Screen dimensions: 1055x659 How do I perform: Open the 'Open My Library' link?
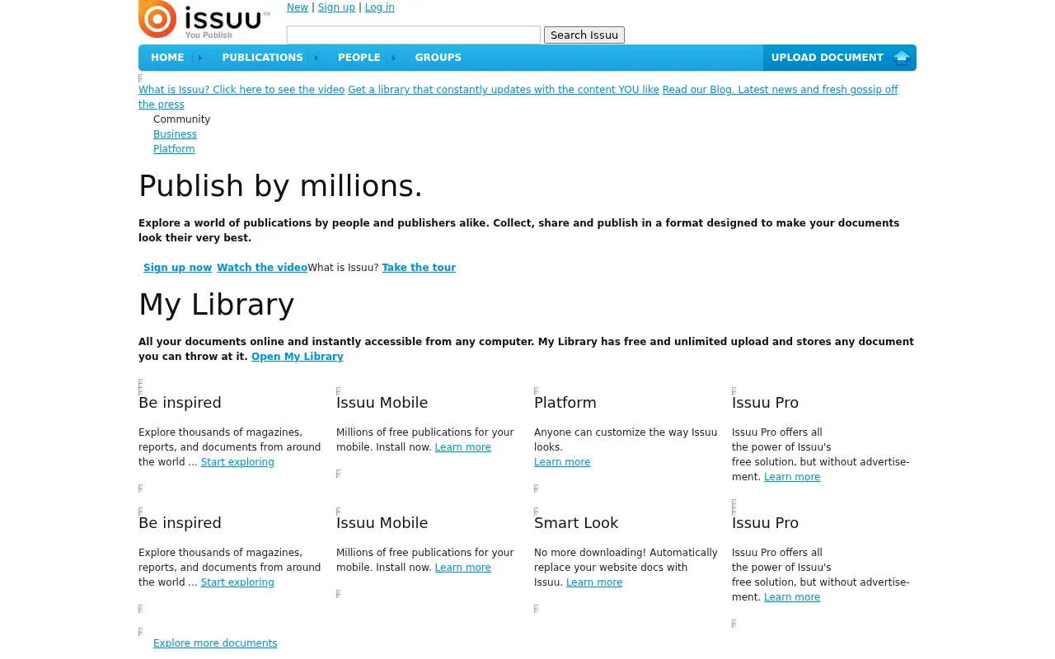point(298,357)
